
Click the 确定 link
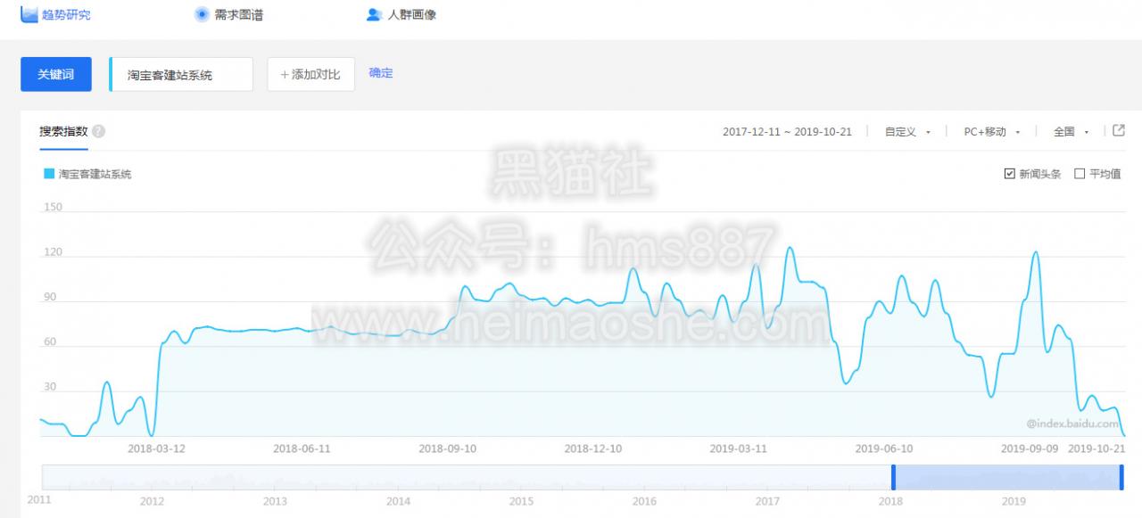(381, 73)
